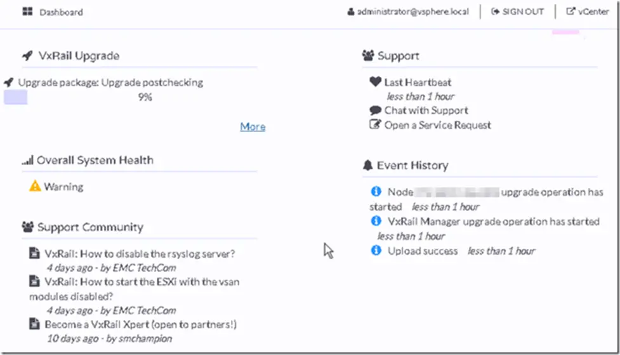Click the chat bubble icon
Viewport: 620px width, 355px height.
pos(375,110)
